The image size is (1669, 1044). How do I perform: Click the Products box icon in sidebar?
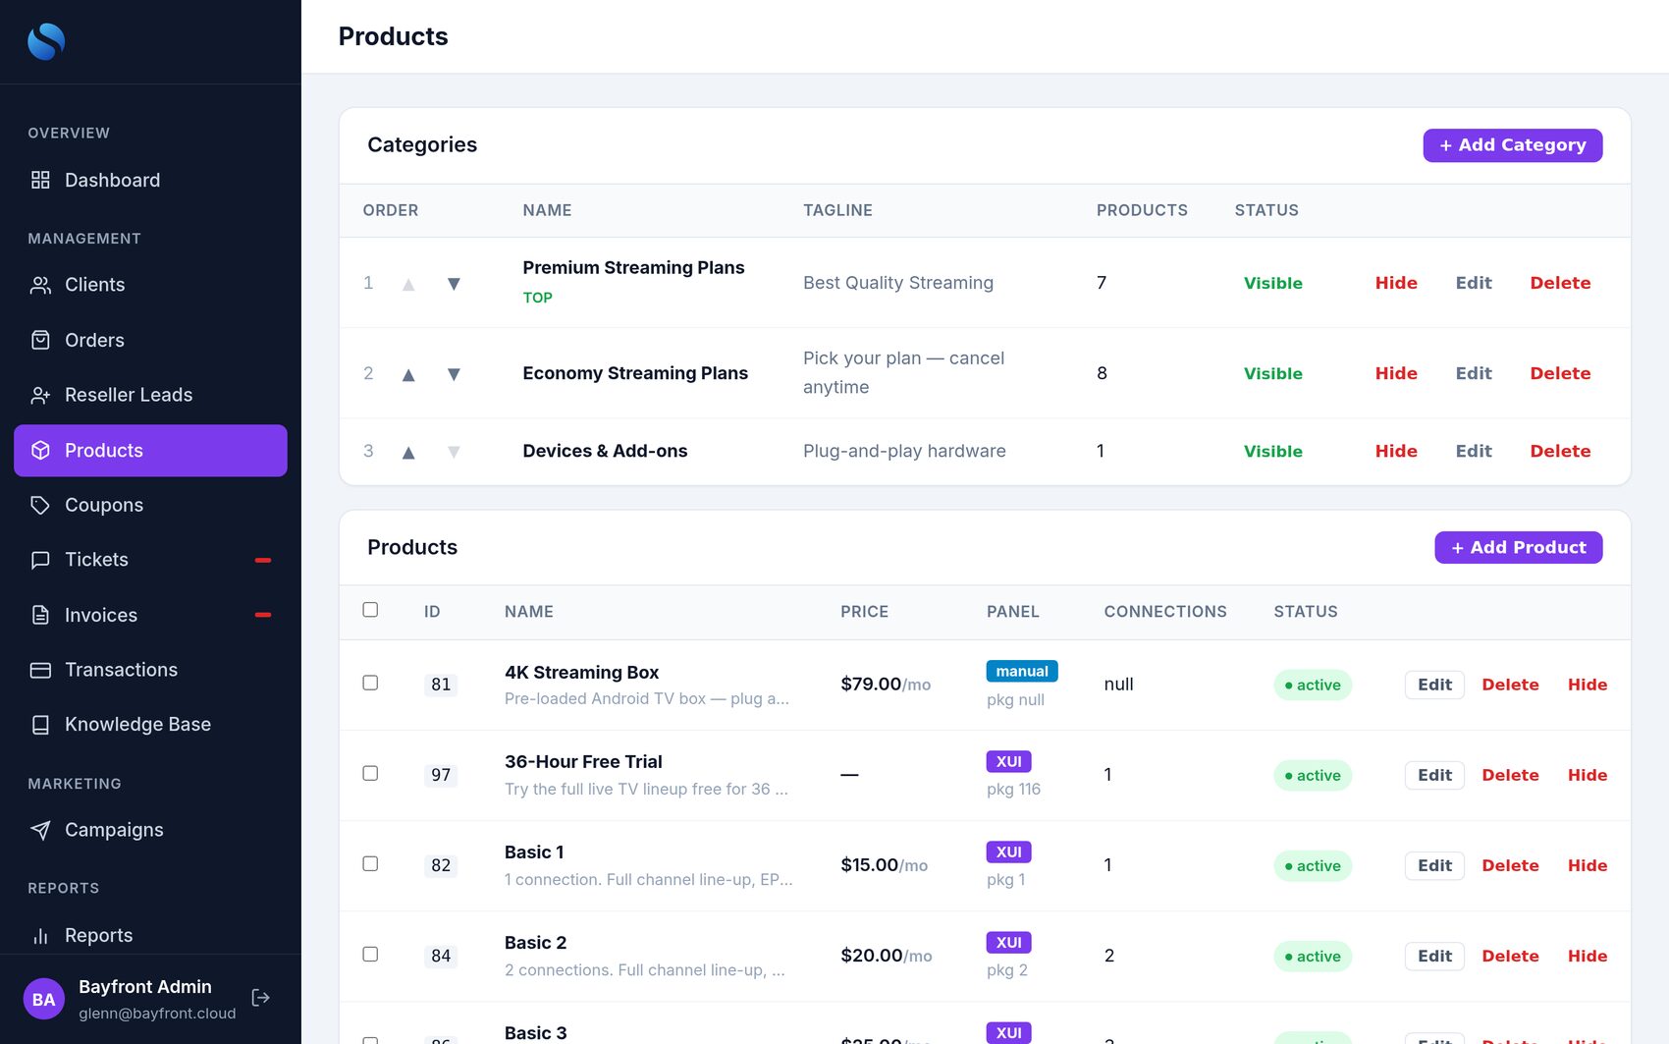(x=40, y=450)
